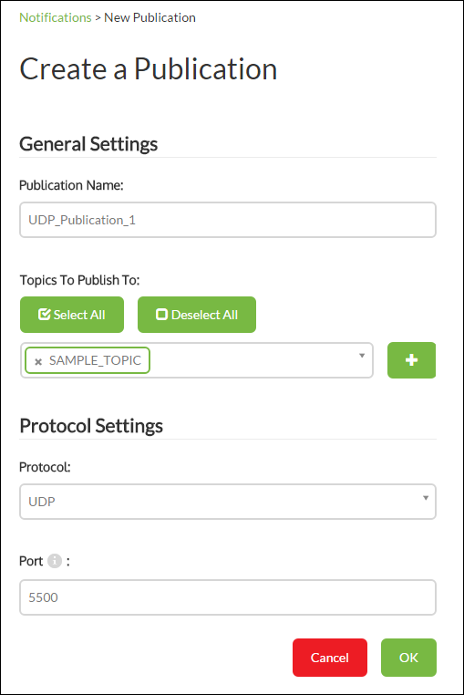Go to Notifications breadcrumb link

click(x=55, y=17)
